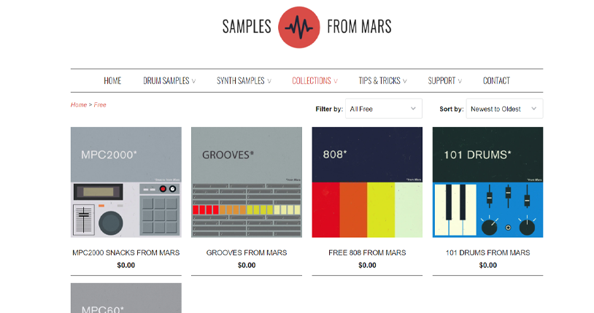Click the Free 808 From Mars title
Screen dimensions: 594x313
pos(367,252)
